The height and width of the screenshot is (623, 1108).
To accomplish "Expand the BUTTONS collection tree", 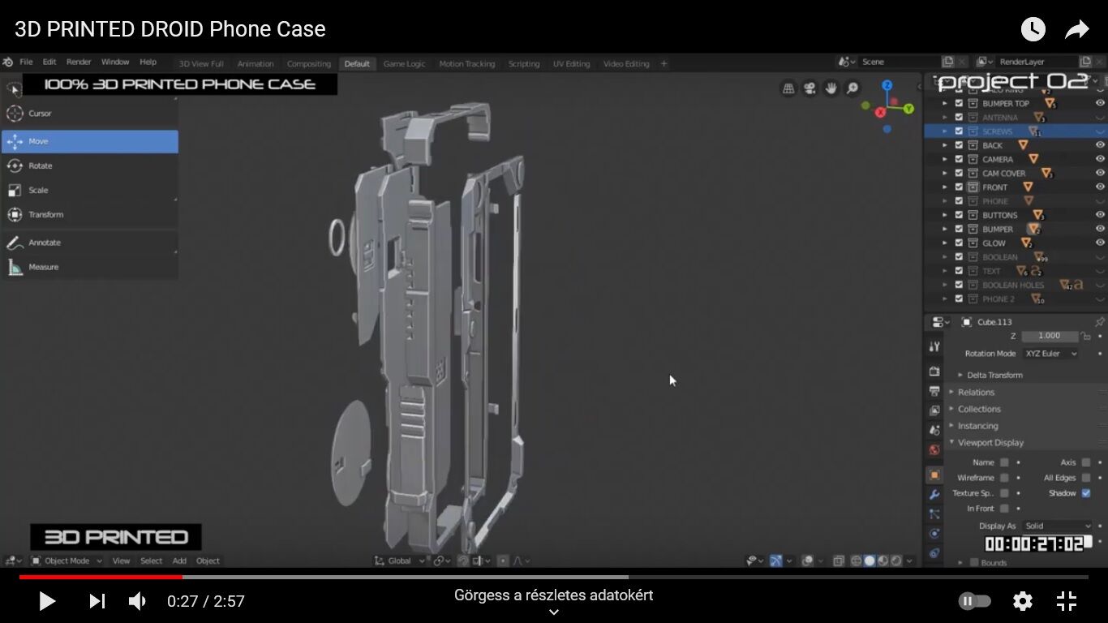I will 944,215.
